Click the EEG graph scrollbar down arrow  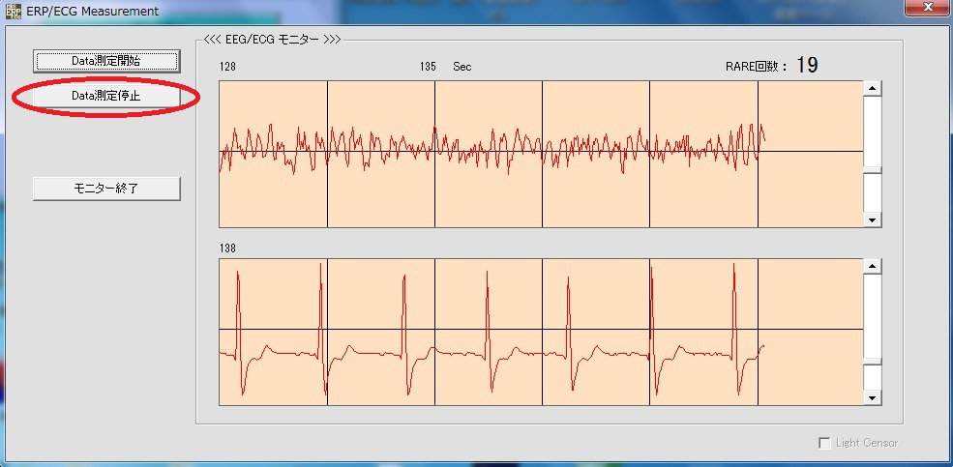coord(873,219)
